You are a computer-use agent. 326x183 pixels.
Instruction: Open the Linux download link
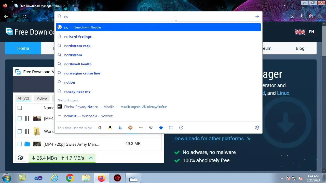283,93
